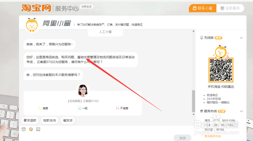The height and width of the screenshot is (141, 253).
Task: Open the order/product selector icon
Action: coord(24,129)
